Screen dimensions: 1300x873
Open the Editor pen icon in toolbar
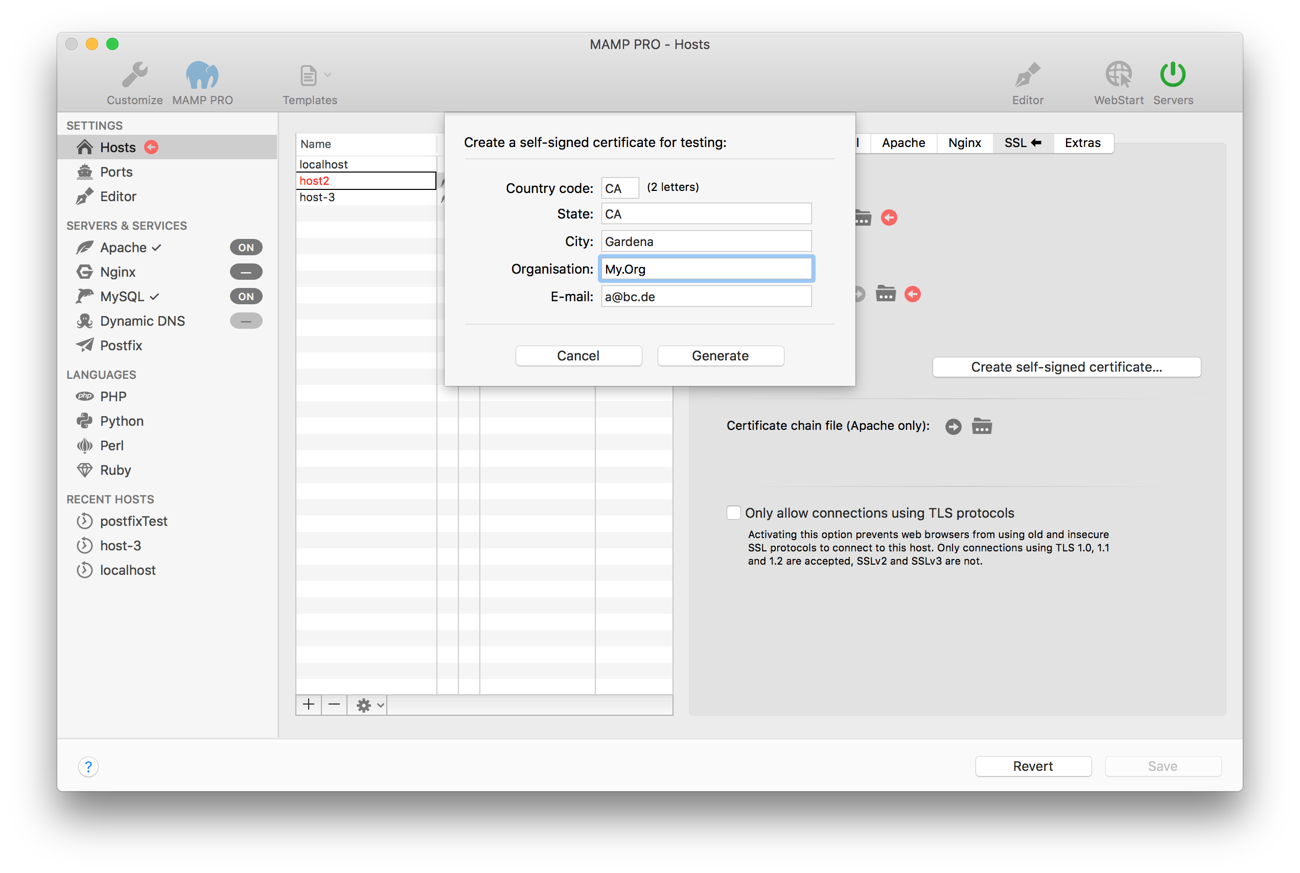(1027, 75)
